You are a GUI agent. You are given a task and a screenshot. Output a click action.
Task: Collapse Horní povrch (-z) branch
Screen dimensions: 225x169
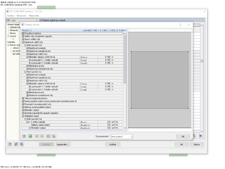pos(25,72)
